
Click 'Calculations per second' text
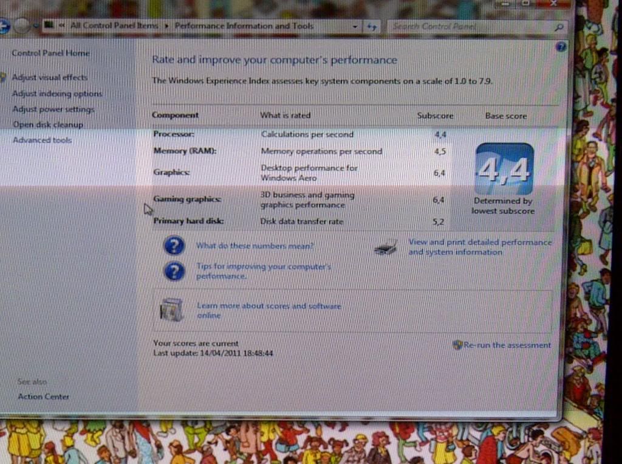[x=307, y=134]
